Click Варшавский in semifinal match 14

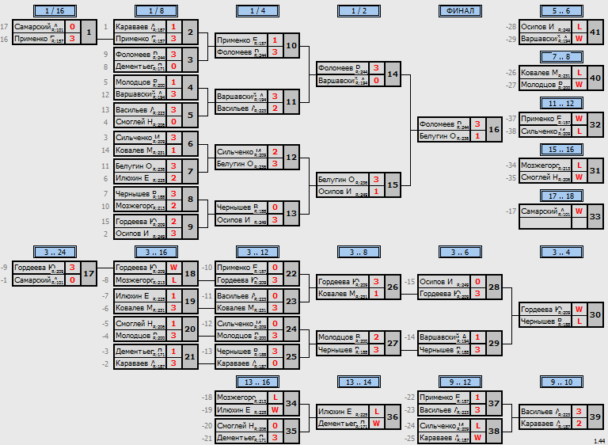(342, 80)
